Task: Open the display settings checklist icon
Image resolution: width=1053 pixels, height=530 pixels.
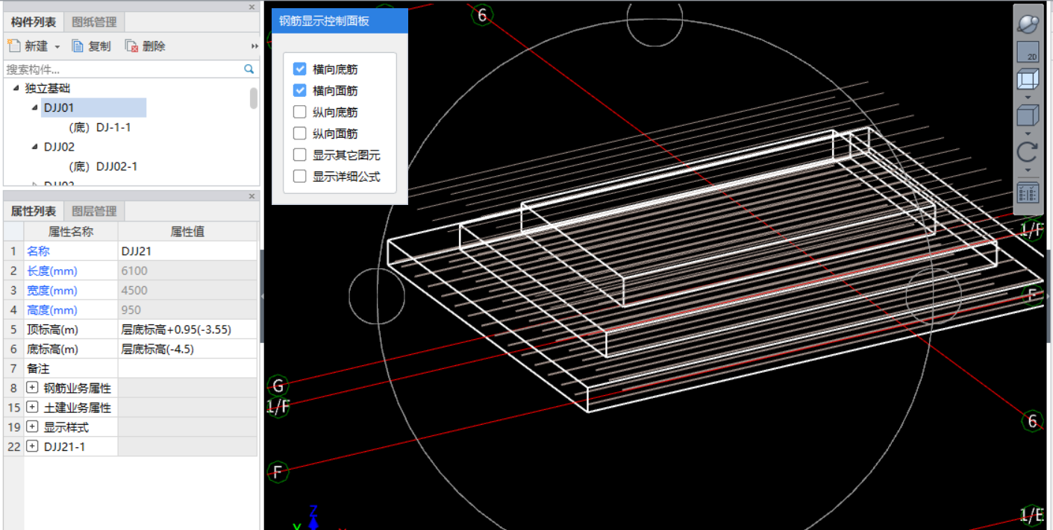Action: [1028, 192]
